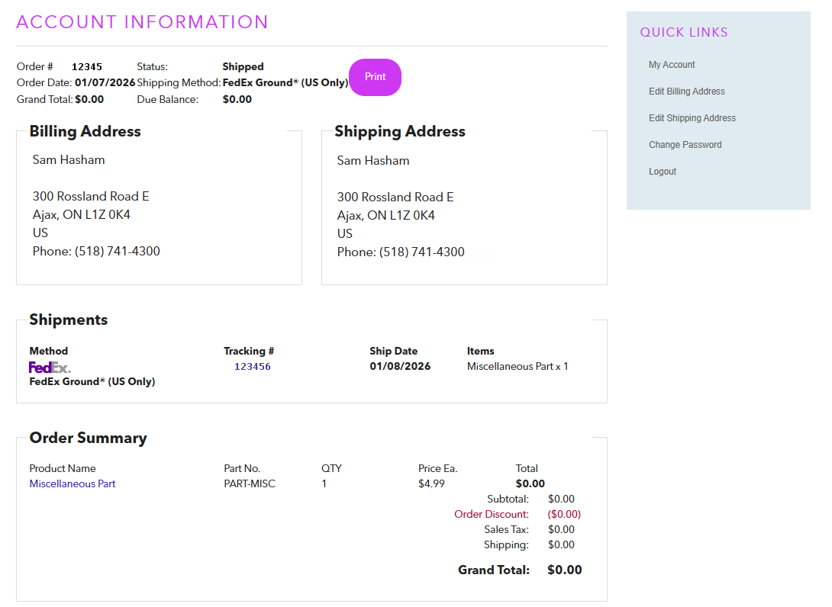Click order number 12345
832x607 pixels.
point(86,67)
